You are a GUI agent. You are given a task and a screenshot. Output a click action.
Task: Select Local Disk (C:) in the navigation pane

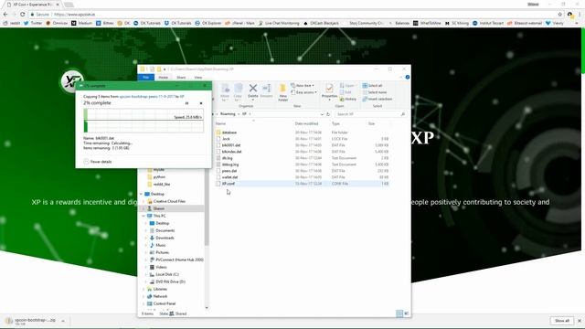pos(166,274)
